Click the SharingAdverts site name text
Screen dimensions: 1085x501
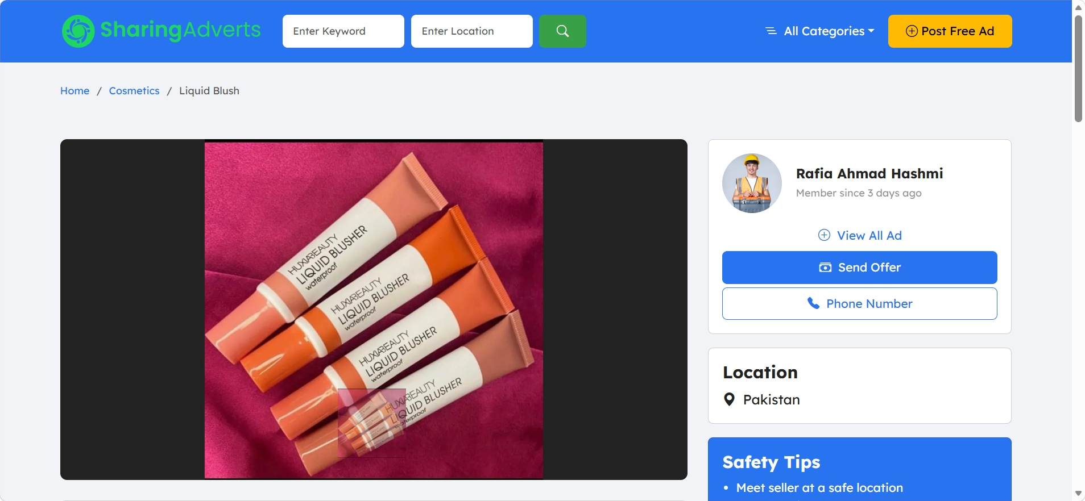coord(181,30)
